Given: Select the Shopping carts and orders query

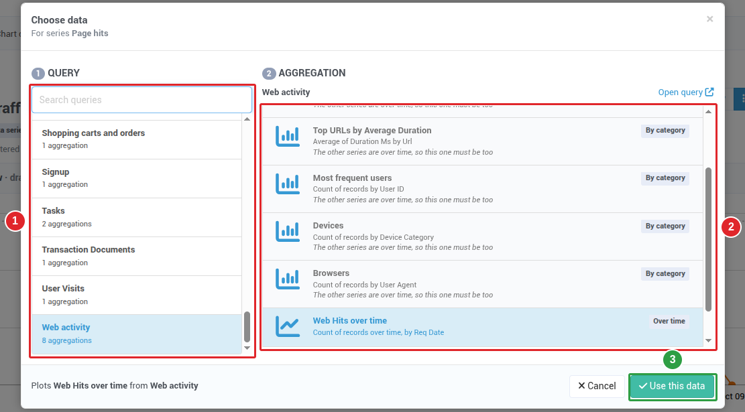Looking at the screenshot, I should coord(137,139).
